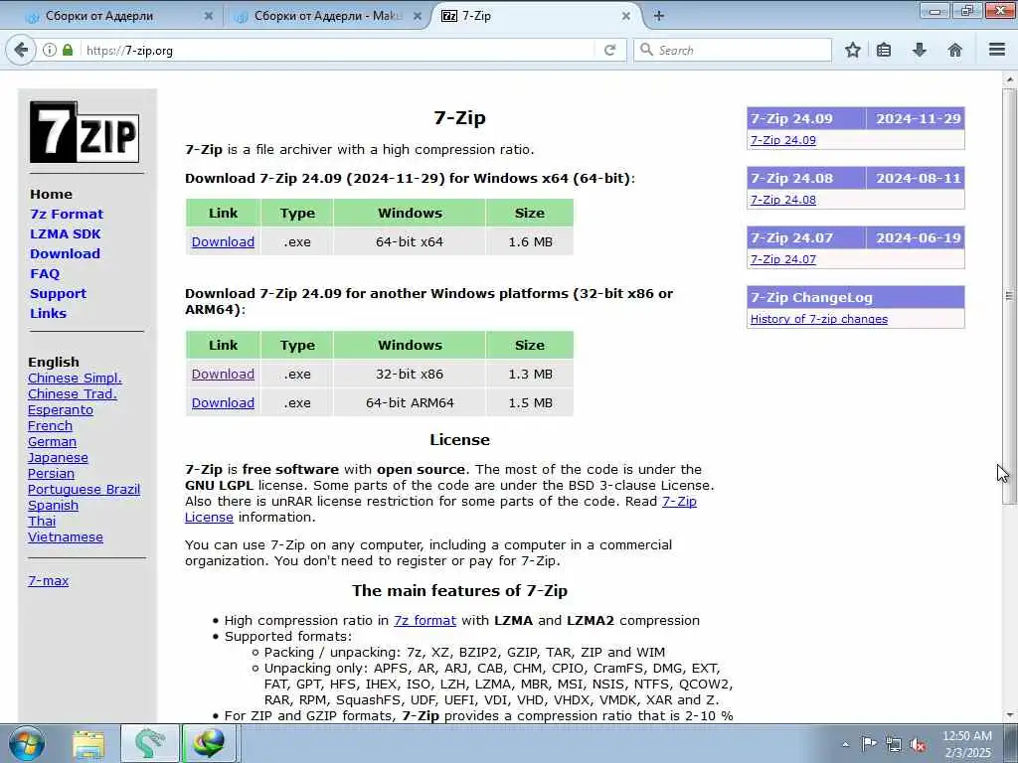Switch site language to Spanish
Viewport: 1018px width, 763px height.
click(x=53, y=506)
